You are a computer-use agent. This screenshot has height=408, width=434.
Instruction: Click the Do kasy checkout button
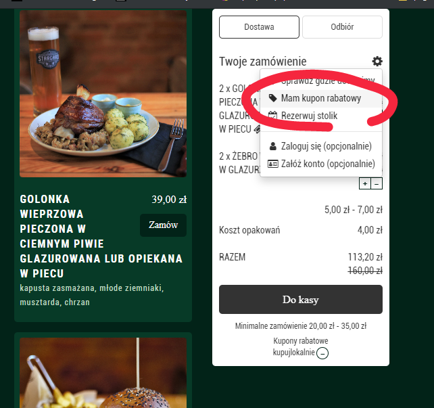[x=301, y=300]
